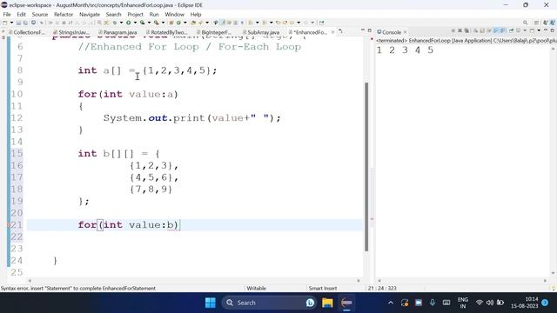Show the hidden editor tabs list
The height and width of the screenshot is (313, 557).
[340, 32]
